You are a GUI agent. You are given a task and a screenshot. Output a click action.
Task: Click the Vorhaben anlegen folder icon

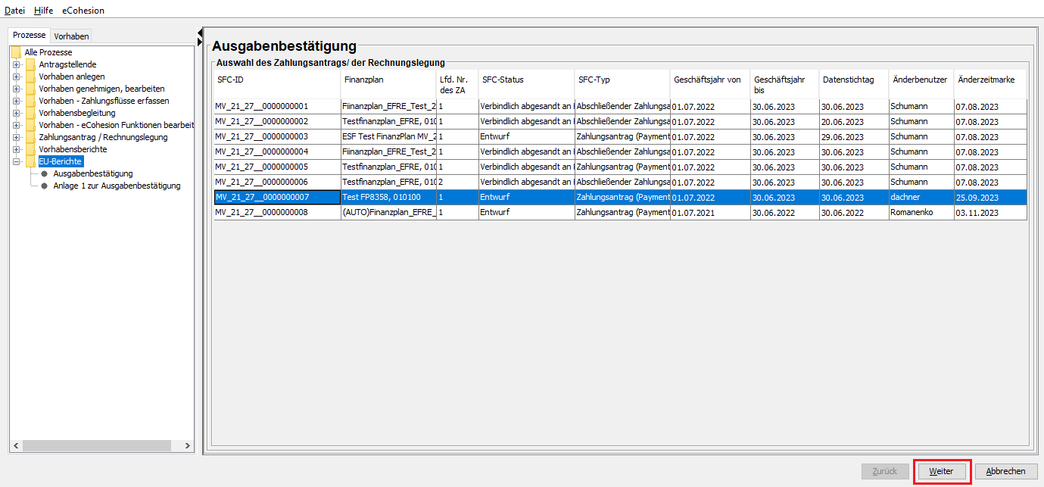(30, 76)
